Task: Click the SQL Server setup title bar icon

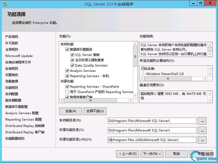Action: (5, 4)
